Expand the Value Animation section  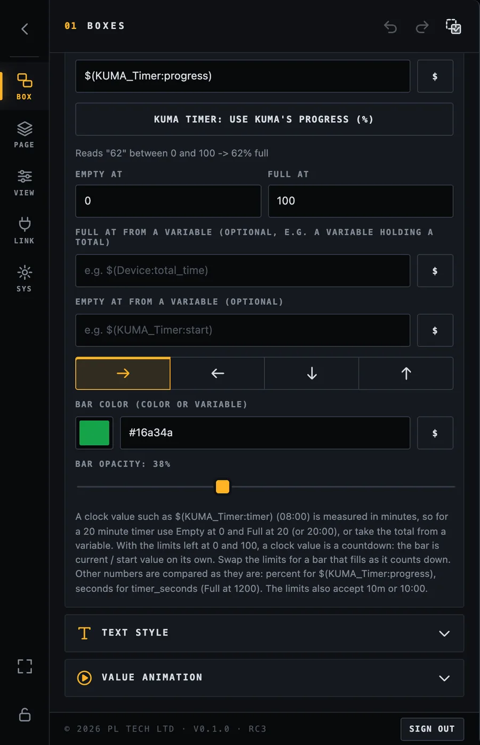click(x=265, y=678)
